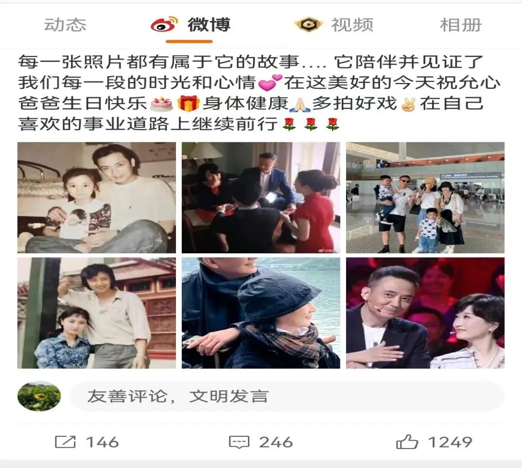Open comments via speech bubble icon
Image resolution: width=522 pixels, height=468 pixels.
[239, 442]
